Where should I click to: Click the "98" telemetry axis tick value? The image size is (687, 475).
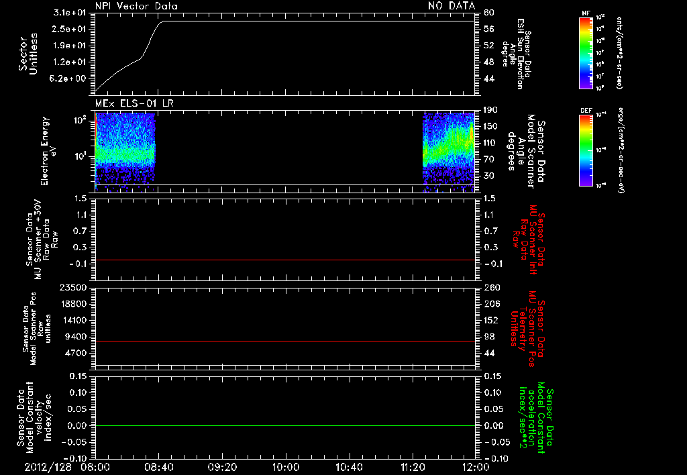coord(489,337)
